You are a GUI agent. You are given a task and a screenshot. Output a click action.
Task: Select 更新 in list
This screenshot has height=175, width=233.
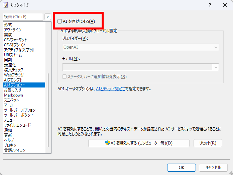[x=24, y=135]
